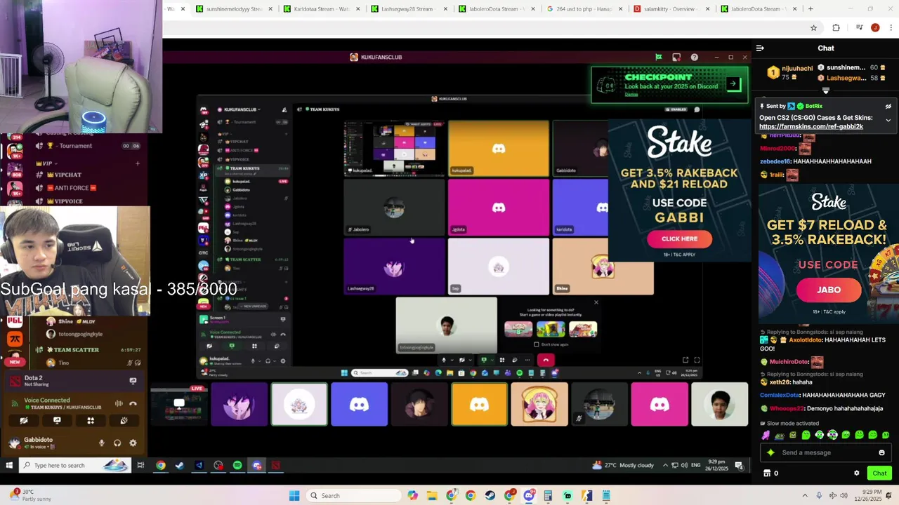Disconnect from voice channel
Screen dimensions: 899x505
tap(133, 403)
